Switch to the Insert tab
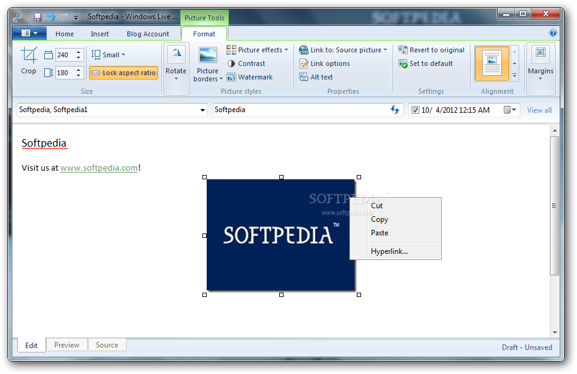 (100, 34)
